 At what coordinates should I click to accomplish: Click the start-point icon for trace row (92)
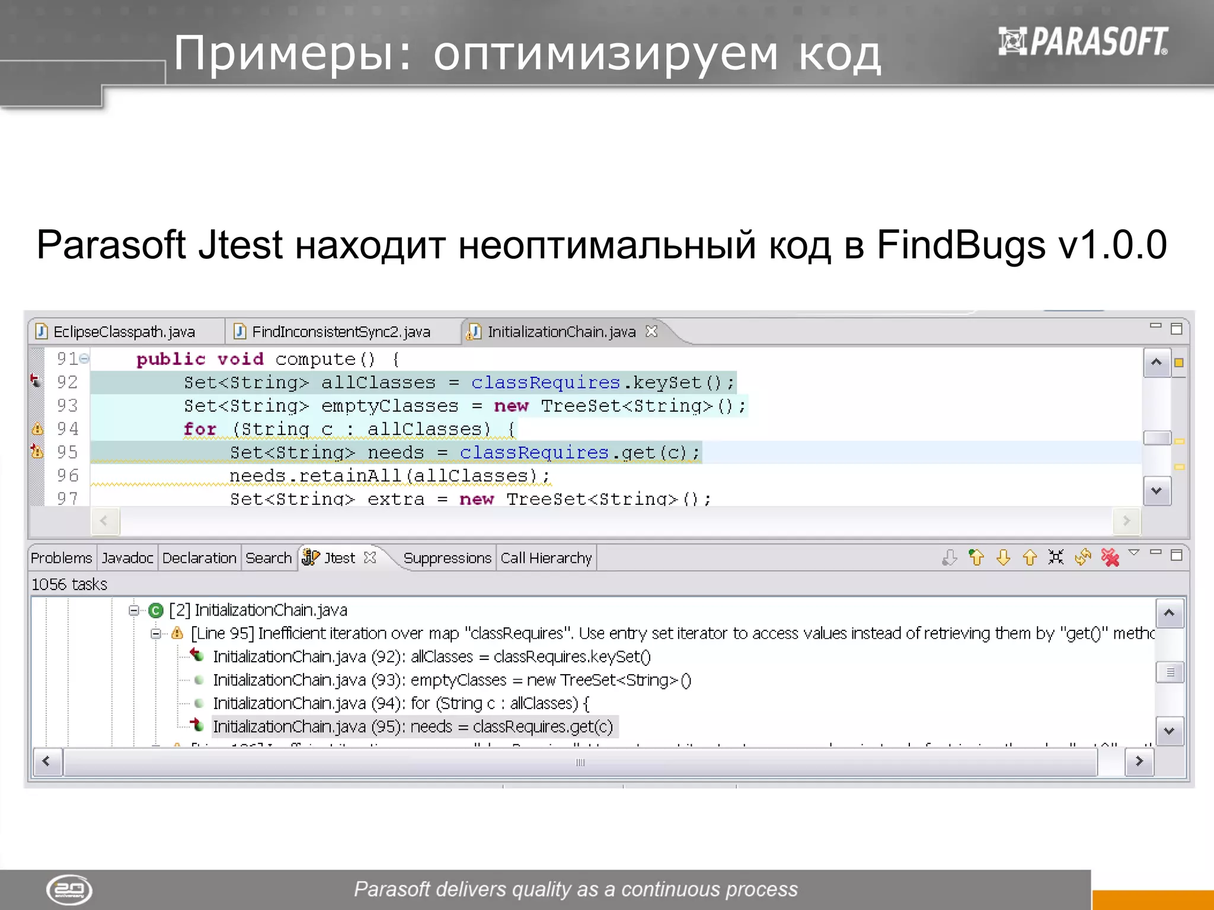tap(197, 655)
